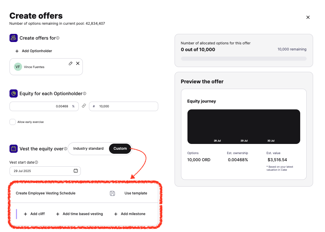Click info icon beside Vest the equity over
325x232 pixels.
pyautogui.click(x=66, y=149)
